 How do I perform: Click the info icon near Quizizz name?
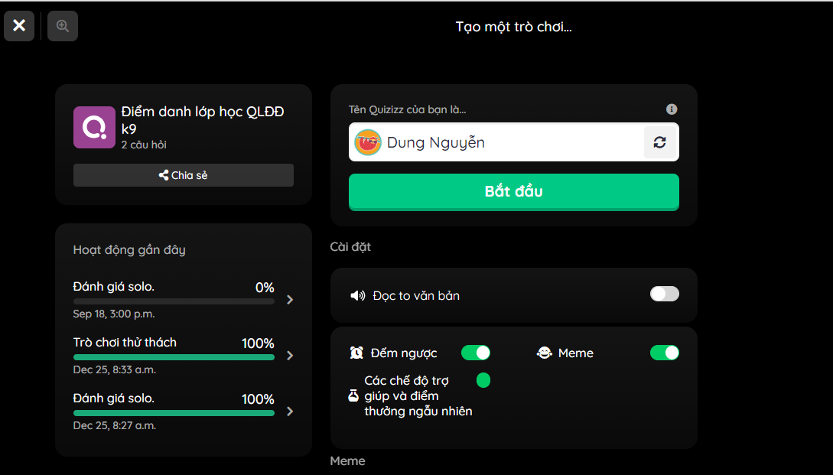click(672, 109)
